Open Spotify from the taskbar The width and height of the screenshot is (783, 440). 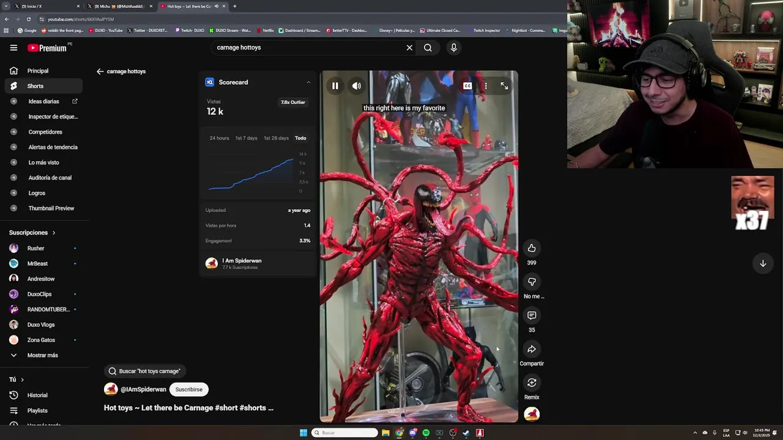pos(426,433)
